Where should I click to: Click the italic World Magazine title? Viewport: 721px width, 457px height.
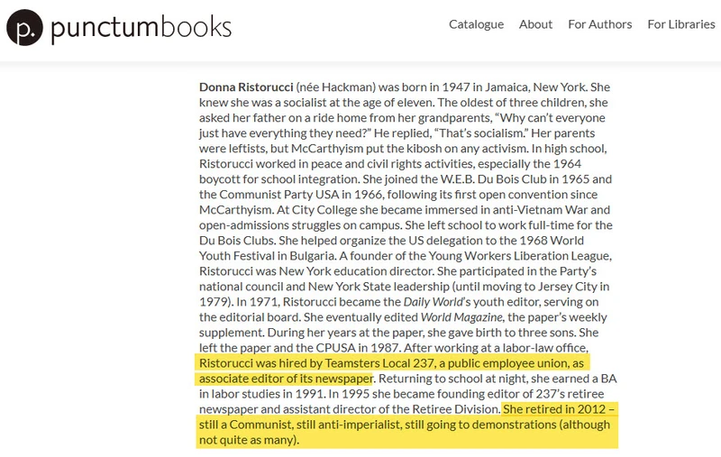(461, 317)
